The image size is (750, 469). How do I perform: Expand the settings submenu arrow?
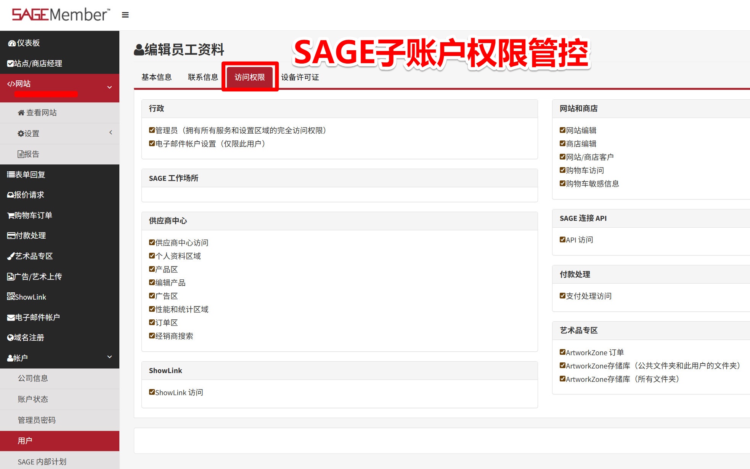pyautogui.click(x=111, y=132)
